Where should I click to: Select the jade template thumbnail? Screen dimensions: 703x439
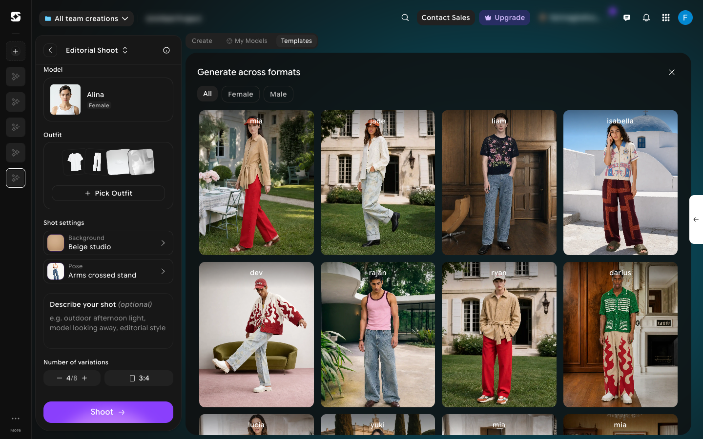pyautogui.click(x=378, y=183)
